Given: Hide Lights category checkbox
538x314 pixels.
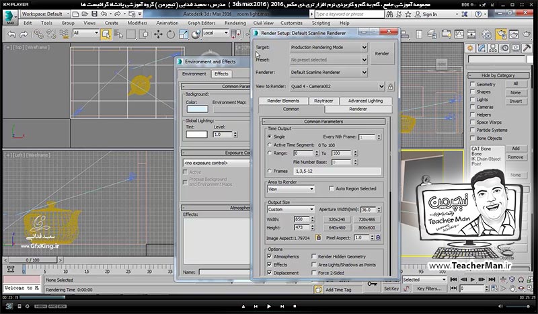Looking at the screenshot, I should point(473,100).
